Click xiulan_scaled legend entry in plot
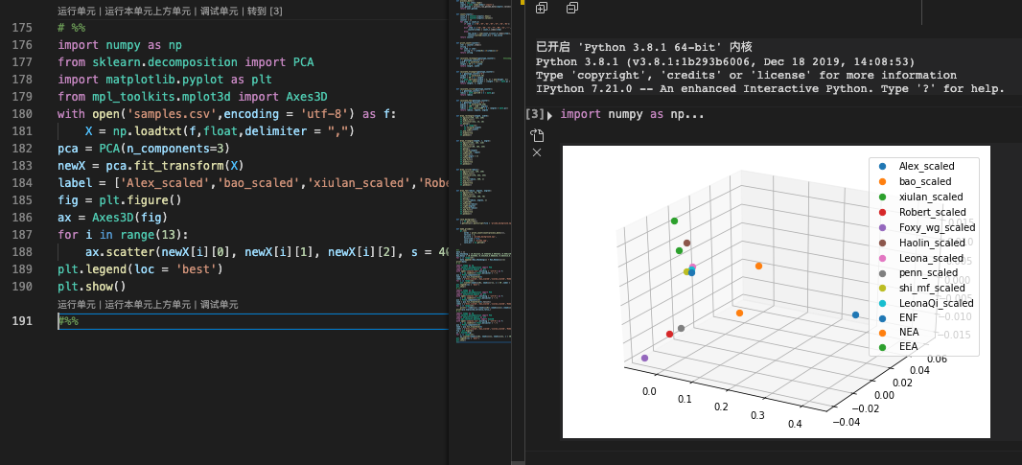Viewport: 1022px width, 465px height. click(x=931, y=197)
